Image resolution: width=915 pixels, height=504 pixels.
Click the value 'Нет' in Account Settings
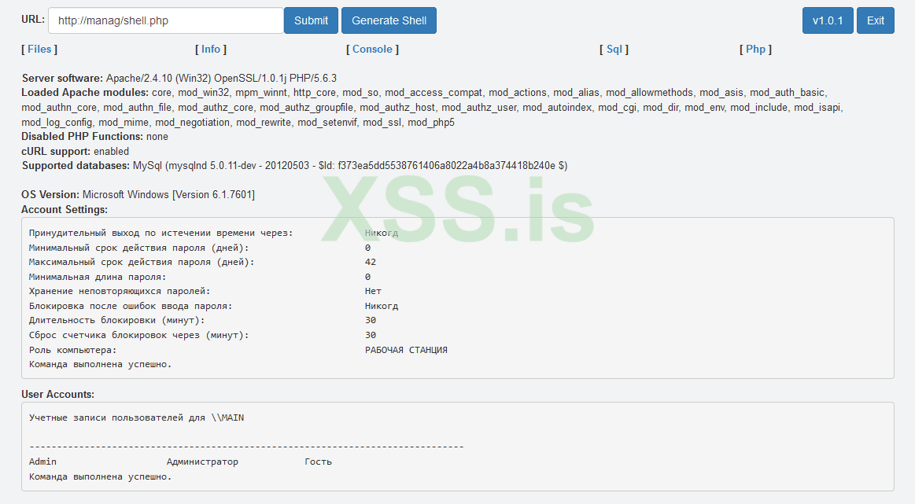coord(374,291)
